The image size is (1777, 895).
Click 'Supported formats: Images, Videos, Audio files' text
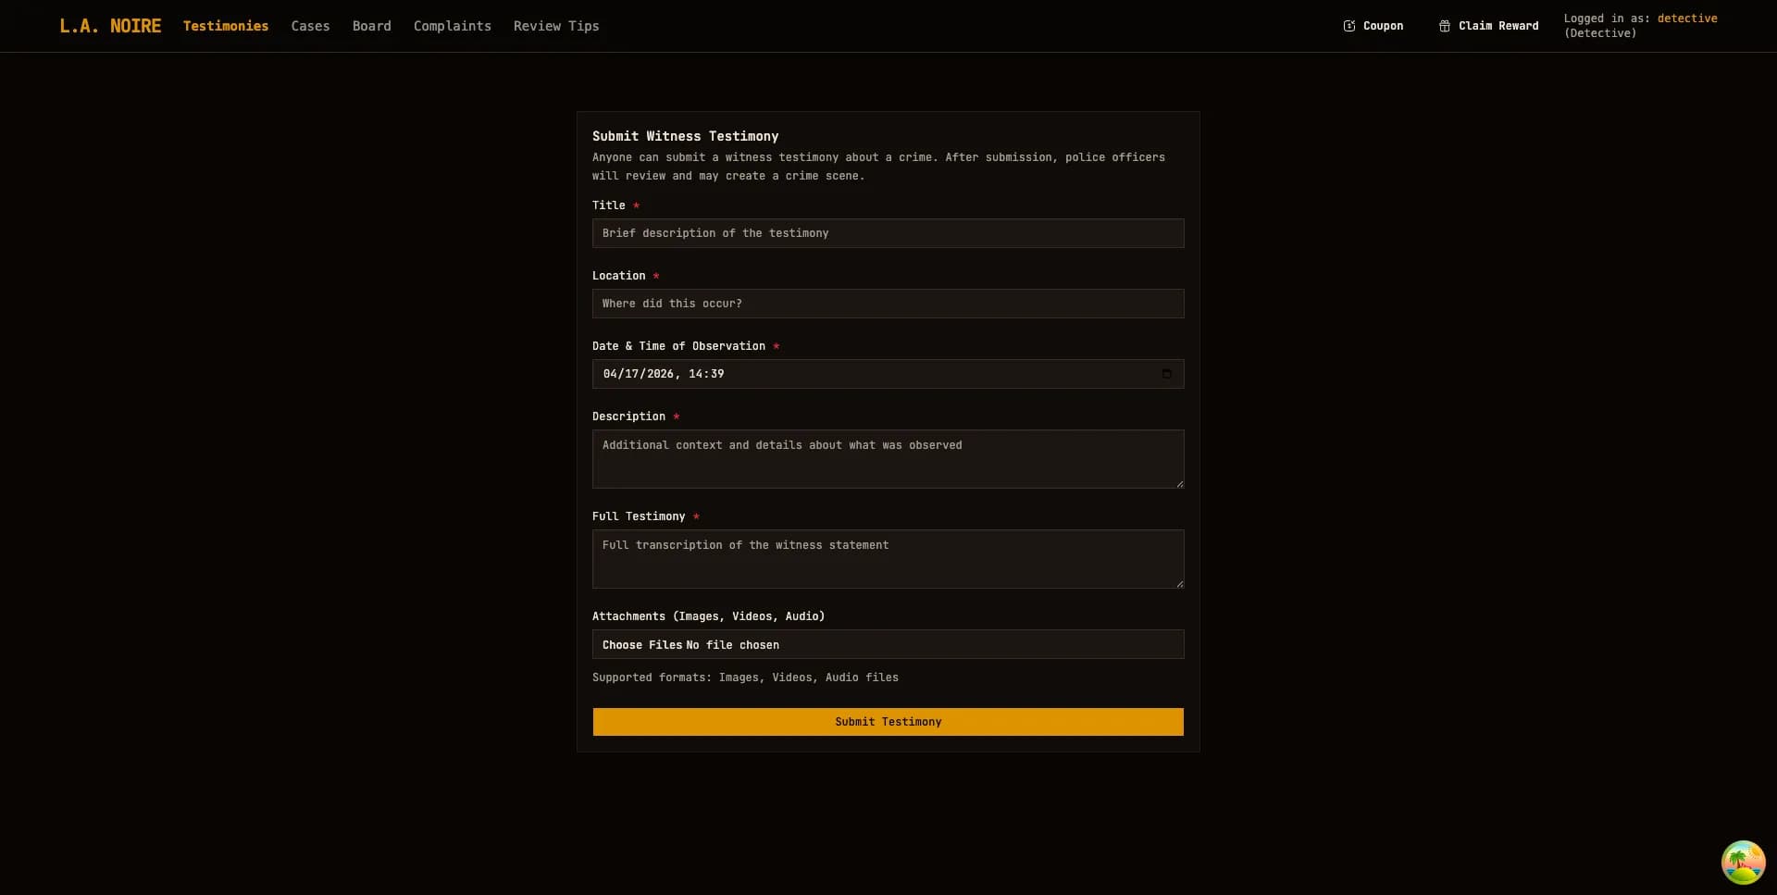745,677
